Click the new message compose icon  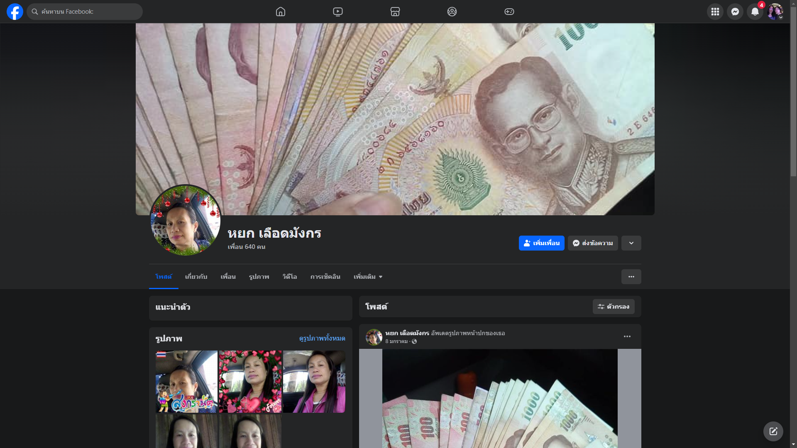[x=773, y=431]
